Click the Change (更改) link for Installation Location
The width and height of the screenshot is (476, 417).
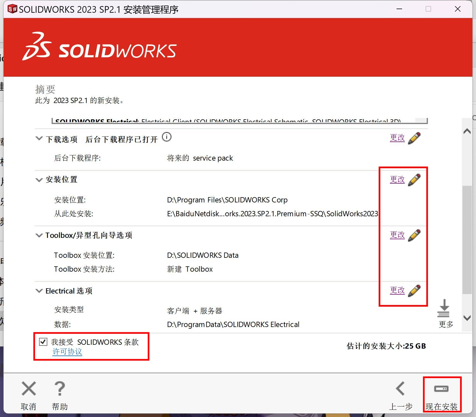[397, 179]
